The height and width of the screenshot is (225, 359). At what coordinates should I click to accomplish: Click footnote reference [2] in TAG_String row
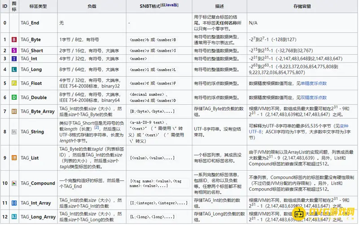(96, 128)
